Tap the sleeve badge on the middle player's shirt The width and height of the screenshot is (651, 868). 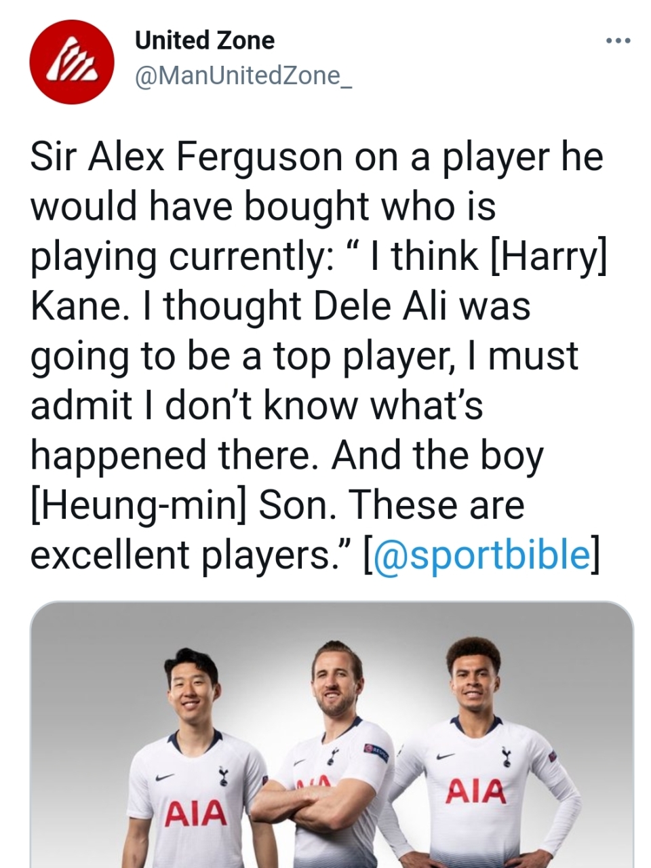(x=378, y=749)
